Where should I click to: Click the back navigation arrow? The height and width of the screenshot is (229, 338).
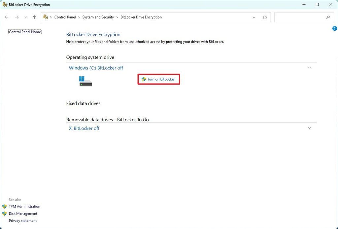click(7, 17)
